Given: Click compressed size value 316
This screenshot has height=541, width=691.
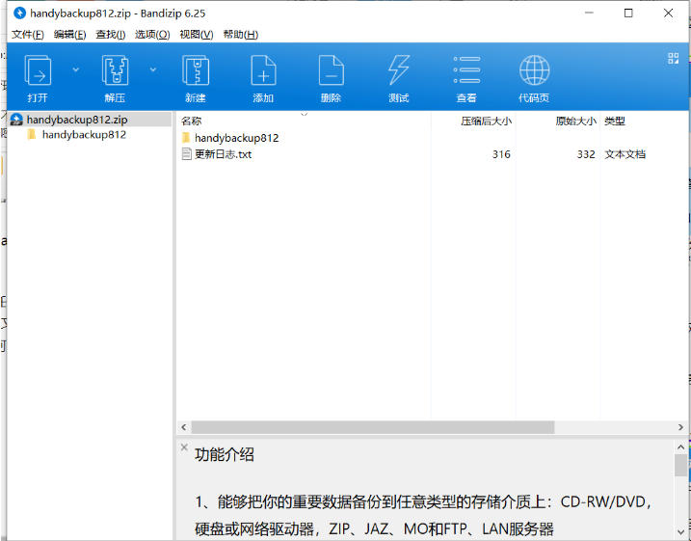Looking at the screenshot, I should click(x=501, y=154).
